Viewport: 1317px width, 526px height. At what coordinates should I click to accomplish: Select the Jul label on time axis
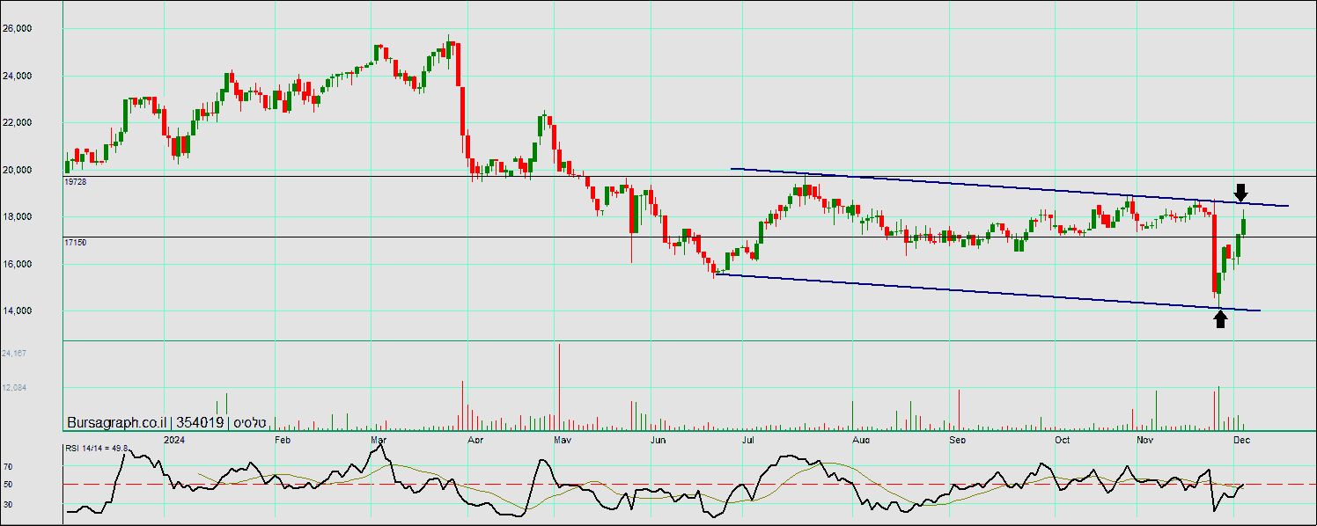pyautogui.click(x=747, y=438)
